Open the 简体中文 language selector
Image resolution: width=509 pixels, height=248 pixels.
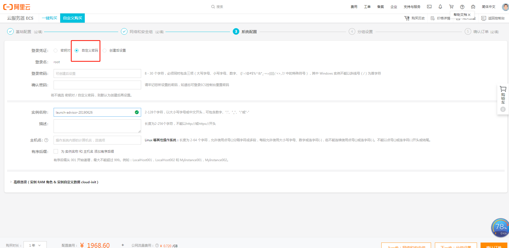point(488,7)
